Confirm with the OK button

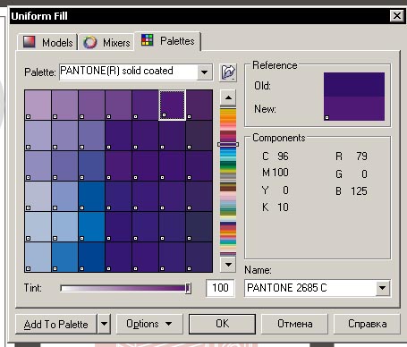(x=222, y=324)
